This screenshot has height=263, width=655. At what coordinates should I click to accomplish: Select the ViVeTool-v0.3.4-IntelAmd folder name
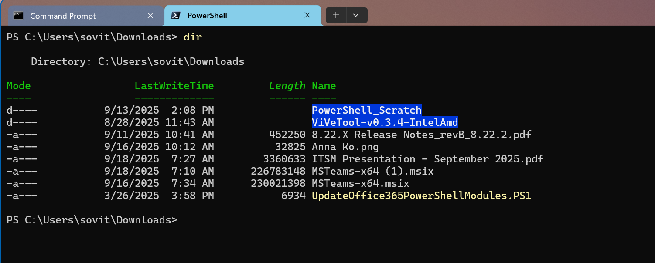point(384,122)
